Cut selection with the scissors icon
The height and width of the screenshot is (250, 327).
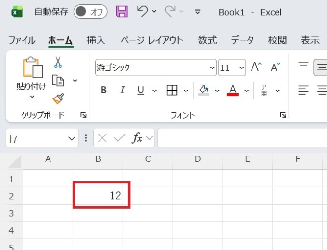click(58, 62)
